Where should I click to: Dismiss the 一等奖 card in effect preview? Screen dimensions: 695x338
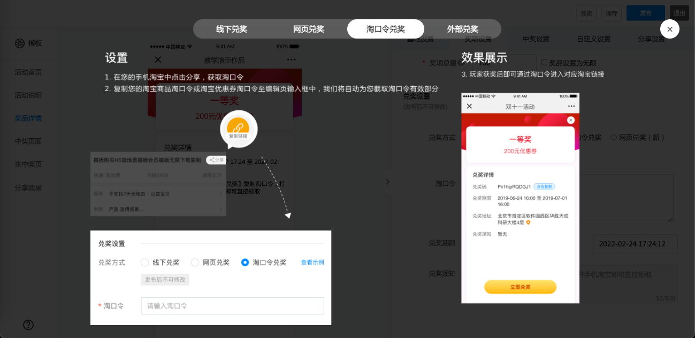click(x=570, y=121)
